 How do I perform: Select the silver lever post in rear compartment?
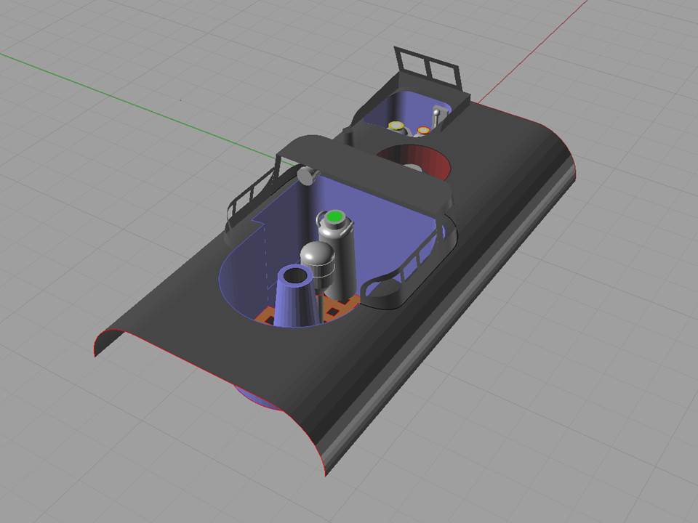click(437, 118)
